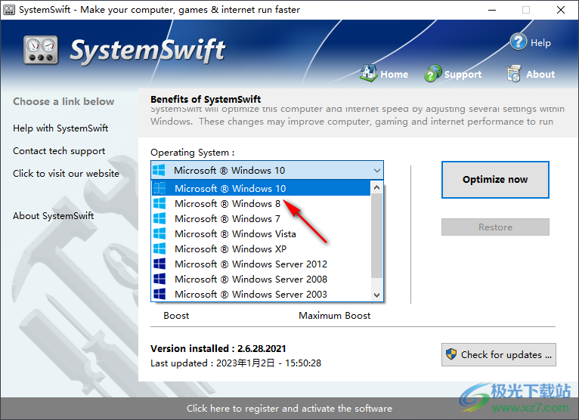
Task: Click the Last updated date text
Action: [236, 363]
